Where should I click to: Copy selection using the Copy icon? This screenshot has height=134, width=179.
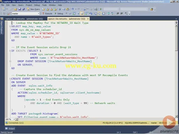64,9
